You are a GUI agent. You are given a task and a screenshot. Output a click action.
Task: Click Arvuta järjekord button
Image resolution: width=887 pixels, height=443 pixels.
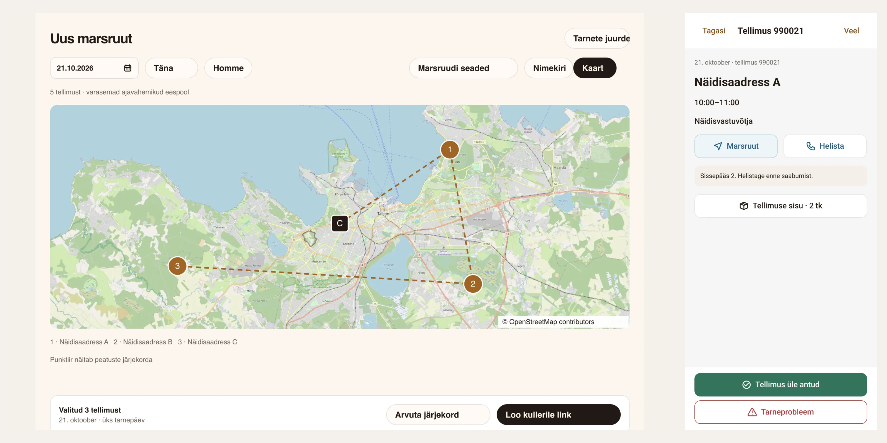pyautogui.click(x=438, y=414)
